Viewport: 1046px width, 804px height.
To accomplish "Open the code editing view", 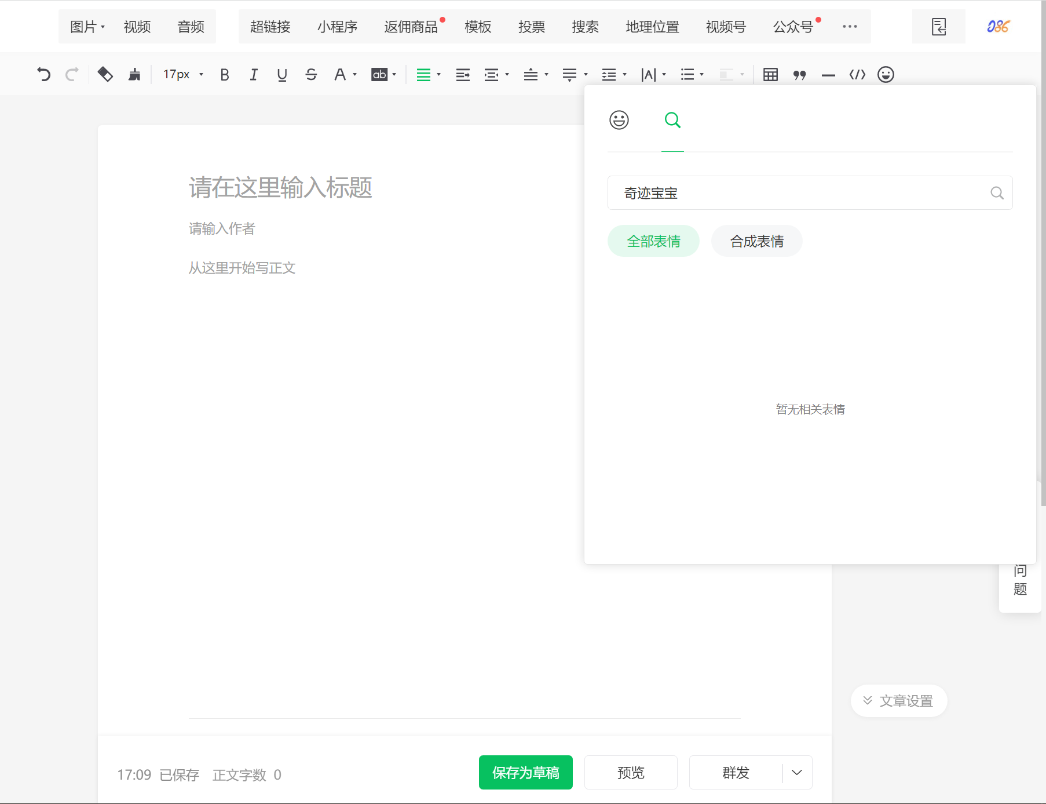I will coord(857,74).
